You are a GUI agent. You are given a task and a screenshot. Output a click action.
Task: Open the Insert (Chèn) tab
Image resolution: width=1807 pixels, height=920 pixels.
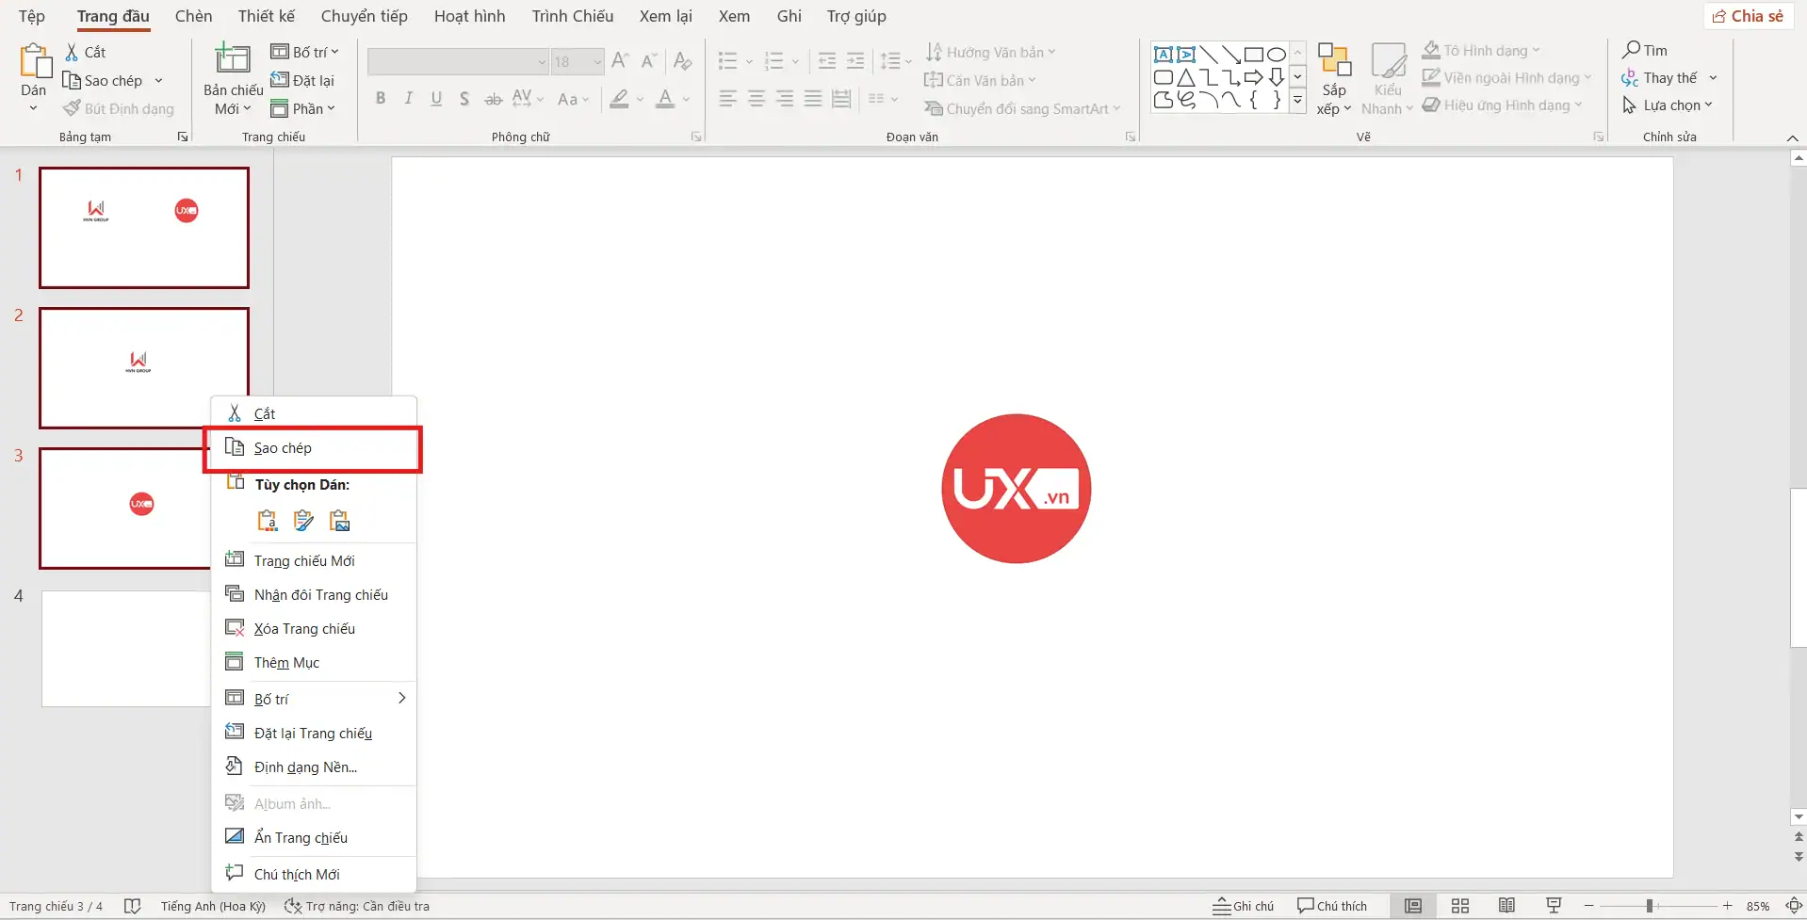pyautogui.click(x=193, y=16)
